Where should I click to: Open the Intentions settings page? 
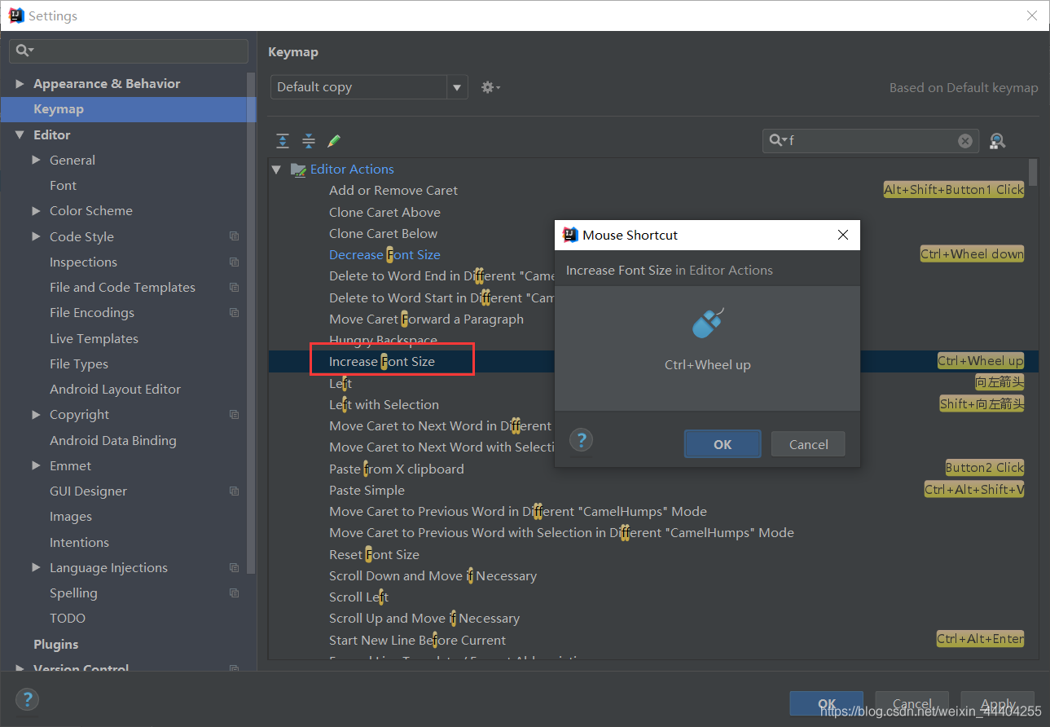tap(79, 543)
